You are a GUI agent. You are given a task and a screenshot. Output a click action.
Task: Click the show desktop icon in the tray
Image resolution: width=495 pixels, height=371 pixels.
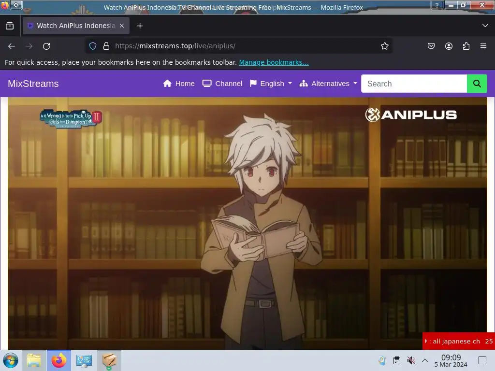tap(482, 360)
